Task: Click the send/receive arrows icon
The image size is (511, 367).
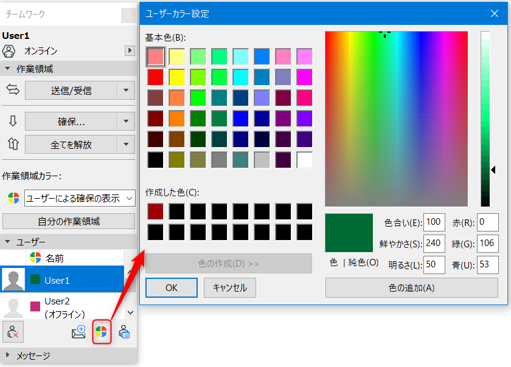Action: [x=13, y=89]
